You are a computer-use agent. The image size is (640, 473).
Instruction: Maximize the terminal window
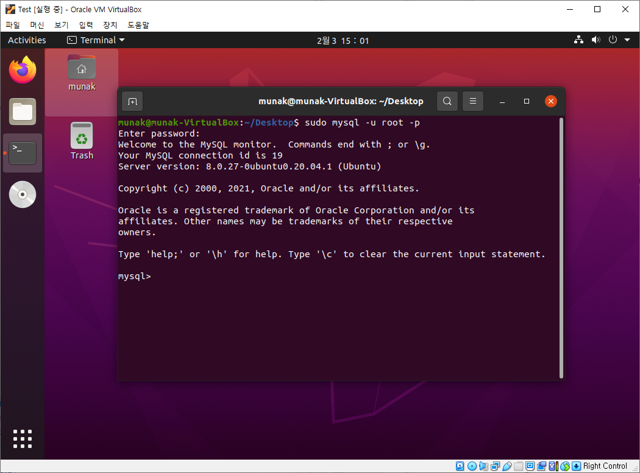point(527,101)
